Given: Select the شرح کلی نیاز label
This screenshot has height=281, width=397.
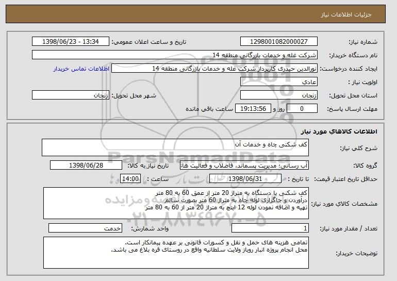Looking at the screenshot, I should [358, 148].
